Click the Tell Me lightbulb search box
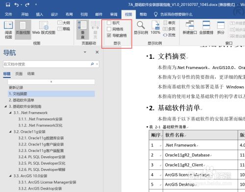 pyautogui.click(x=173, y=14)
